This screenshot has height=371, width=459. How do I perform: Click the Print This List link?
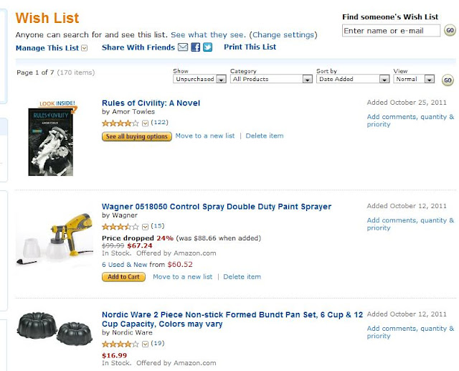click(x=250, y=47)
